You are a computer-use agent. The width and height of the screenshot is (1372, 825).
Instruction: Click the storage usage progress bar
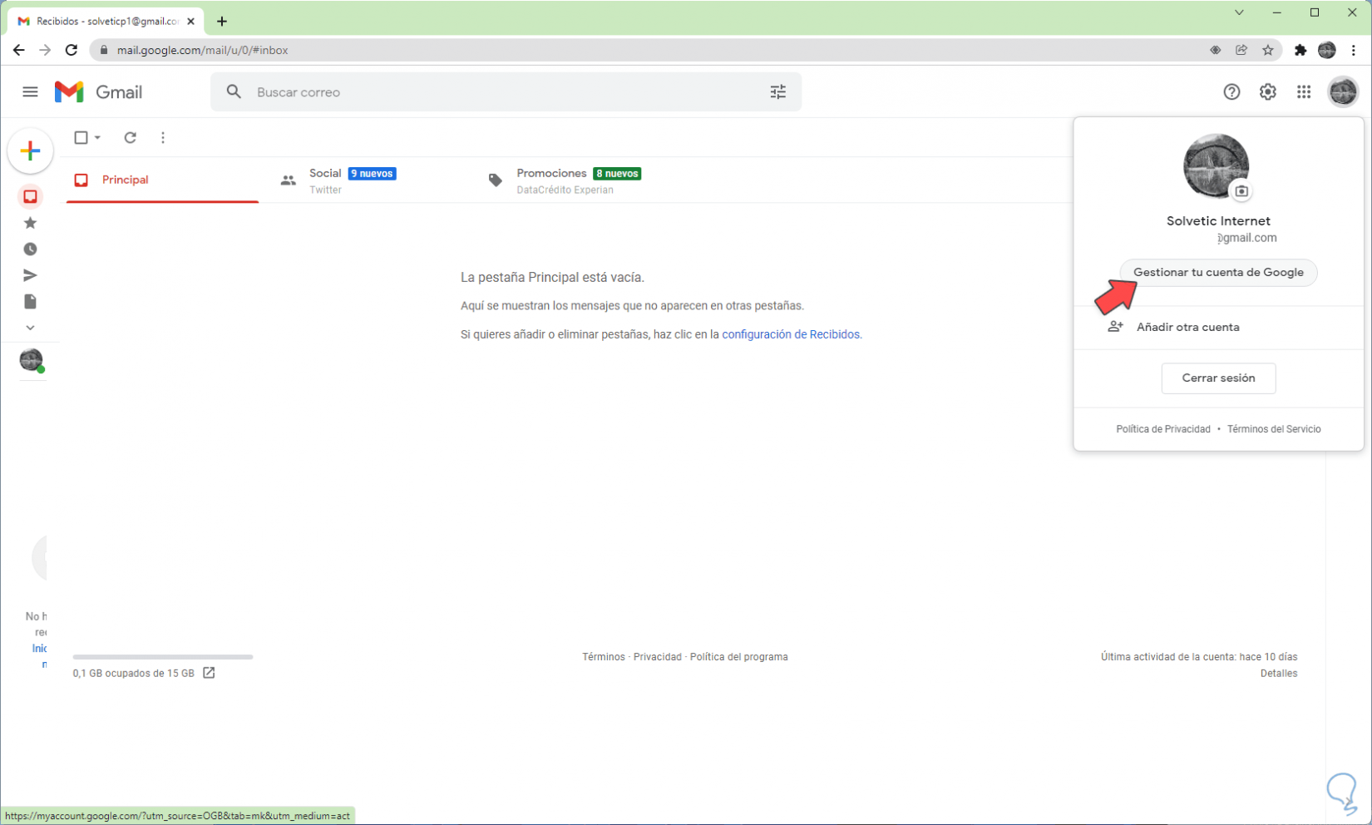163,657
